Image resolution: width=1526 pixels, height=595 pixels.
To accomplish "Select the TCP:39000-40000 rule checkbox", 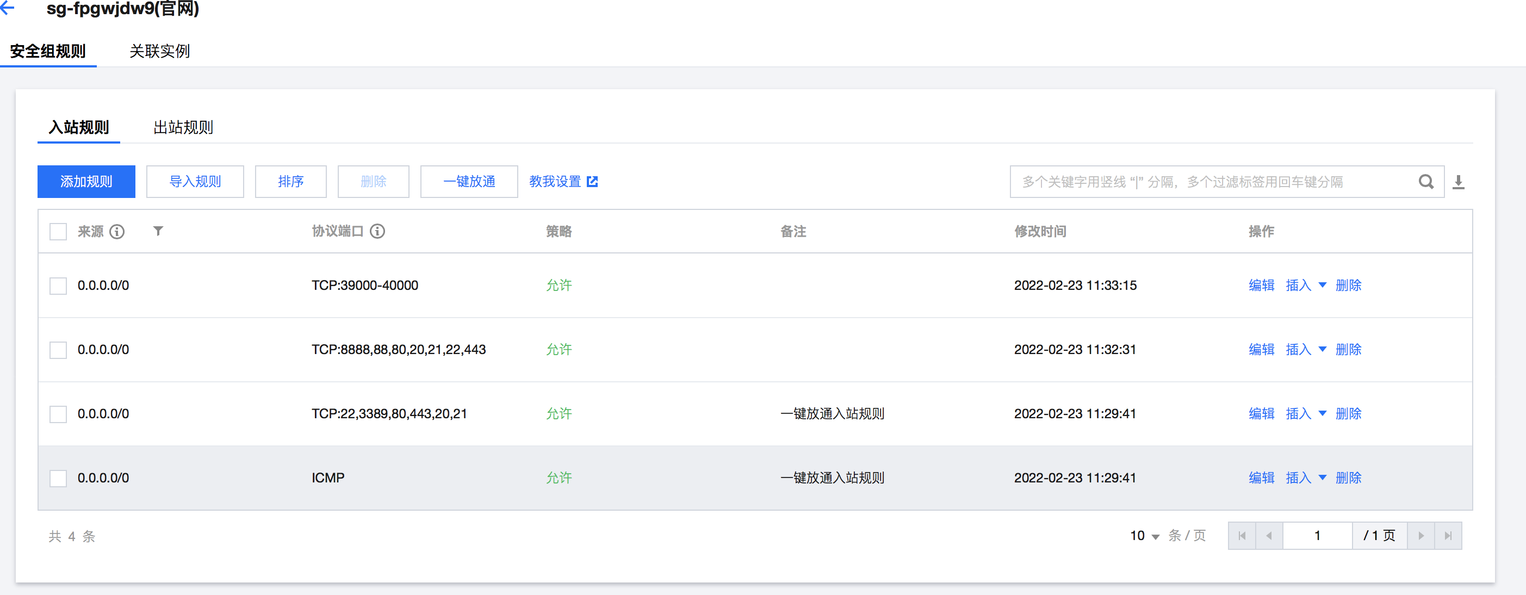I will coord(58,286).
